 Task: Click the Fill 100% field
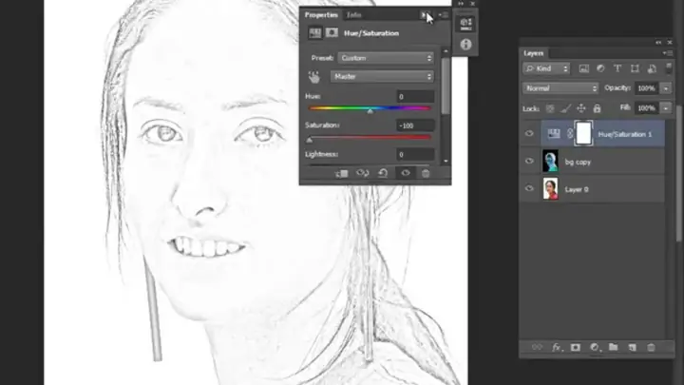pyautogui.click(x=647, y=107)
